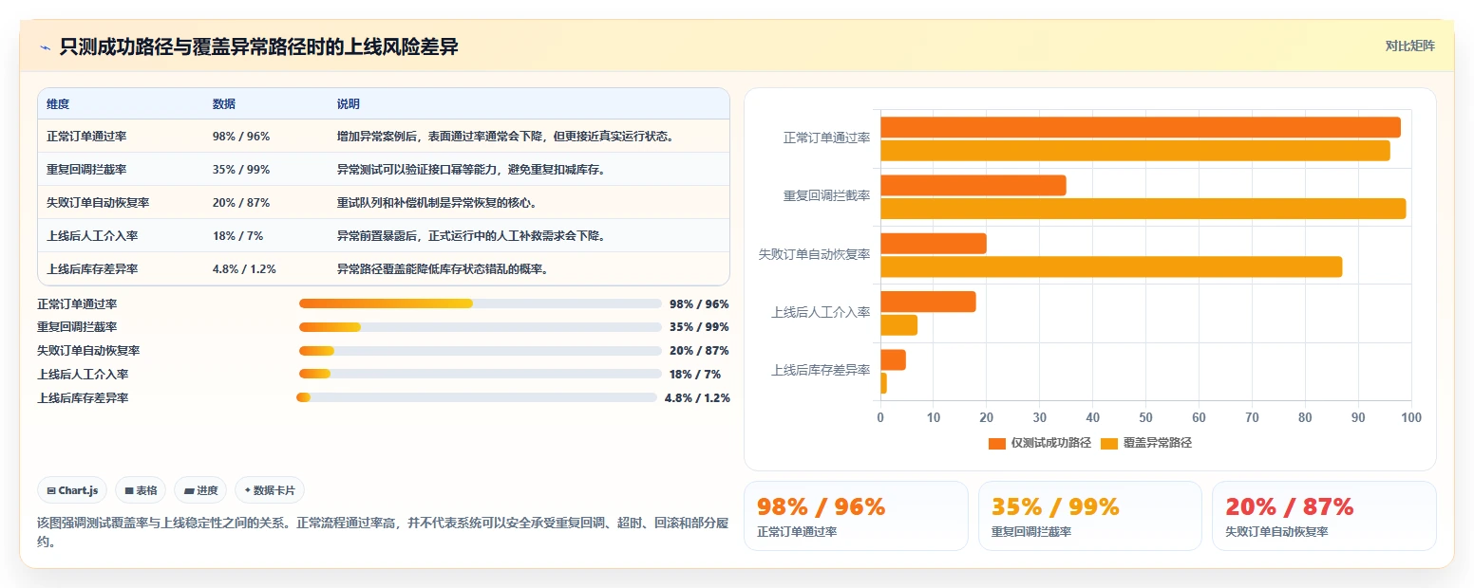The width and height of the screenshot is (1474, 588).
Task: Click table cell 正常订单通过率
Action: point(86,137)
